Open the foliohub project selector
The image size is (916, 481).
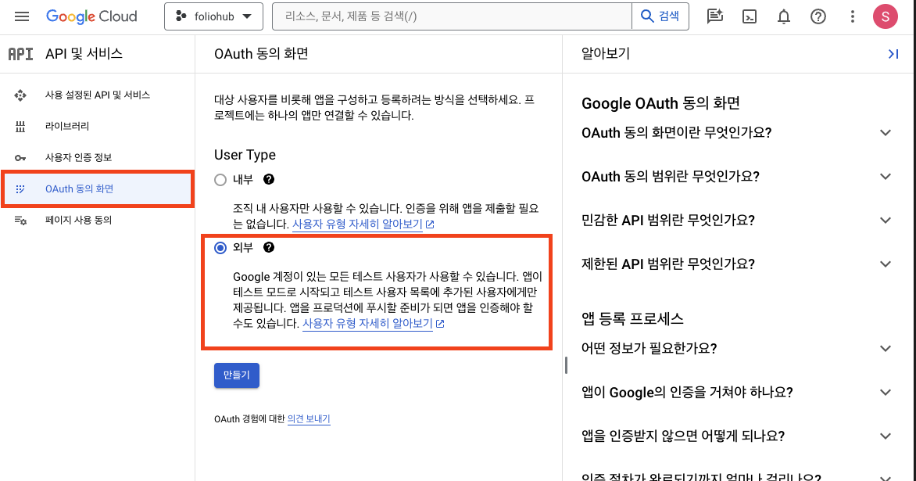tap(214, 16)
